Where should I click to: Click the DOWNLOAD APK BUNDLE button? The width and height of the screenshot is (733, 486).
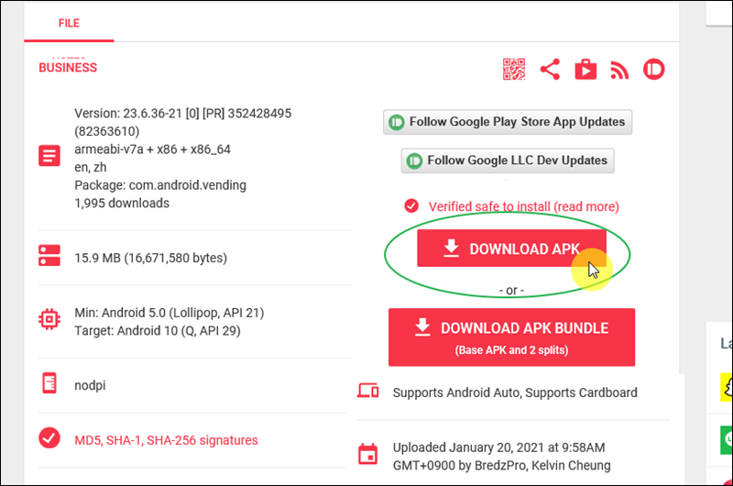click(511, 337)
